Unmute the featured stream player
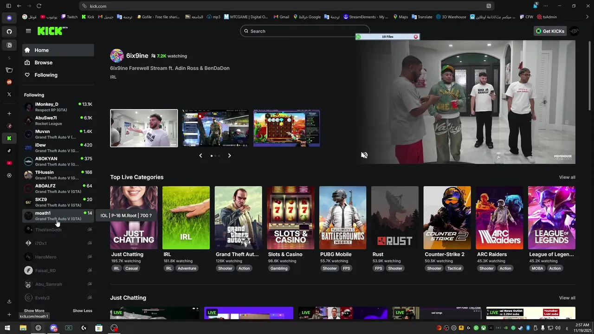 point(364,155)
